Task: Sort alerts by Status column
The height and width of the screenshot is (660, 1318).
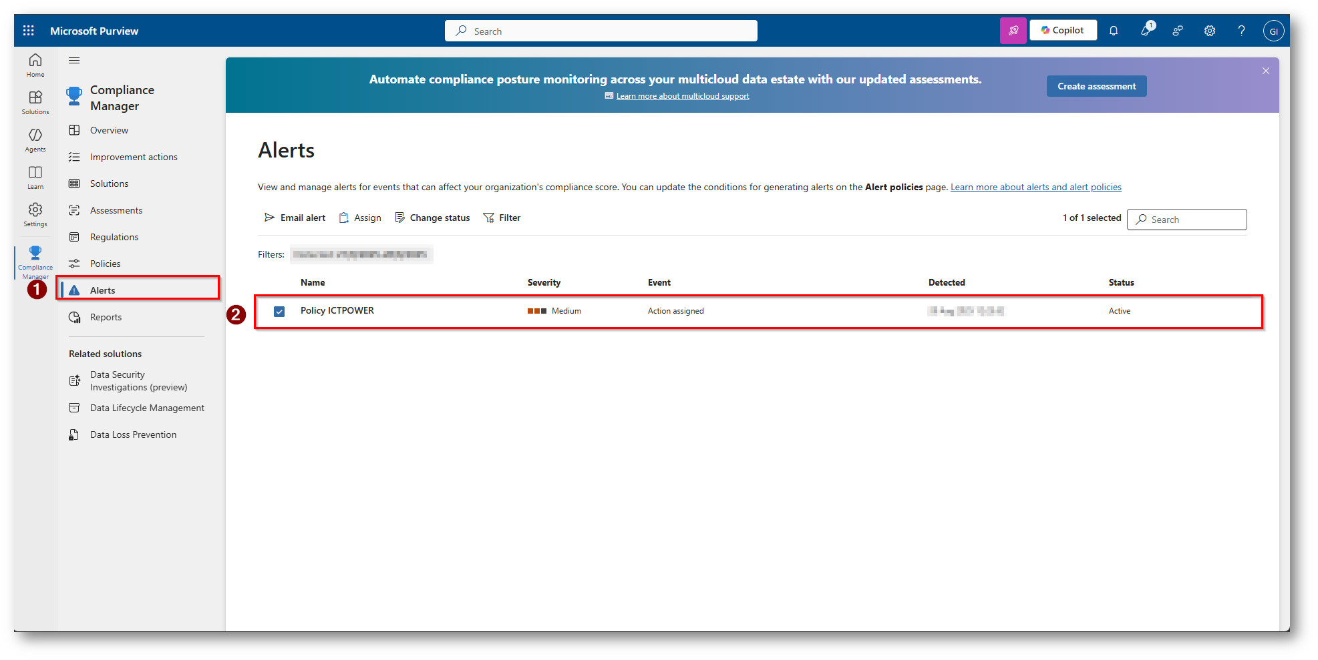Action: (x=1122, y=282)
